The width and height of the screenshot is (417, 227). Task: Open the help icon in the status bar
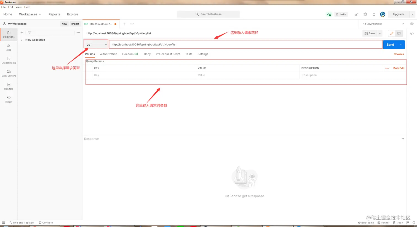pos(414,223)
